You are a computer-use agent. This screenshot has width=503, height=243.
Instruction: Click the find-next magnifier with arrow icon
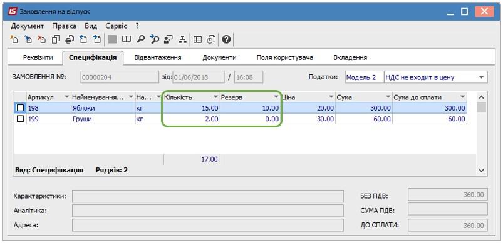coord(154,39)
